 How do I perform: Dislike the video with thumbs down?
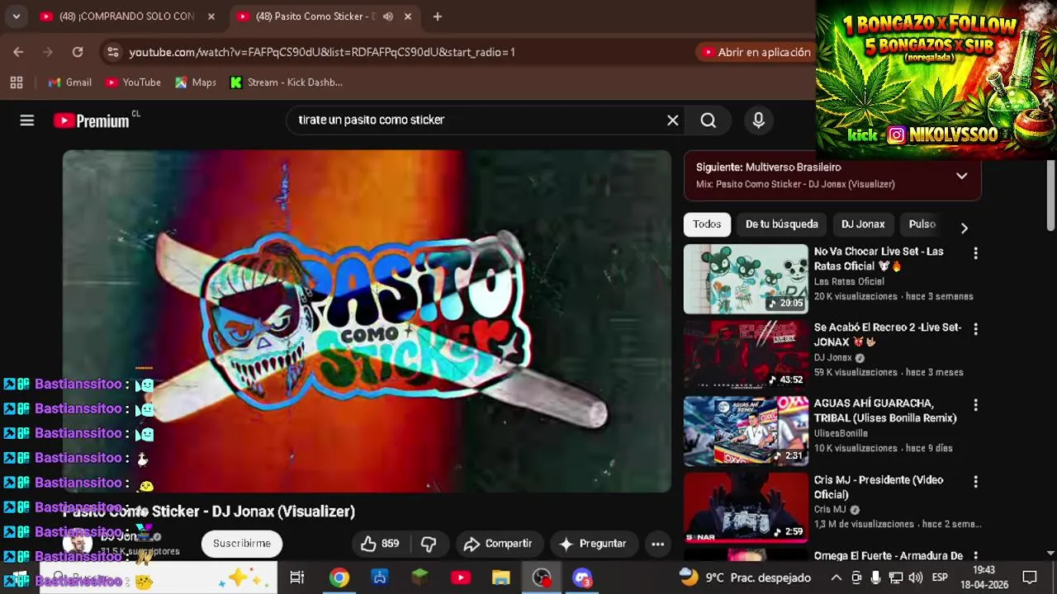(429, 544)
